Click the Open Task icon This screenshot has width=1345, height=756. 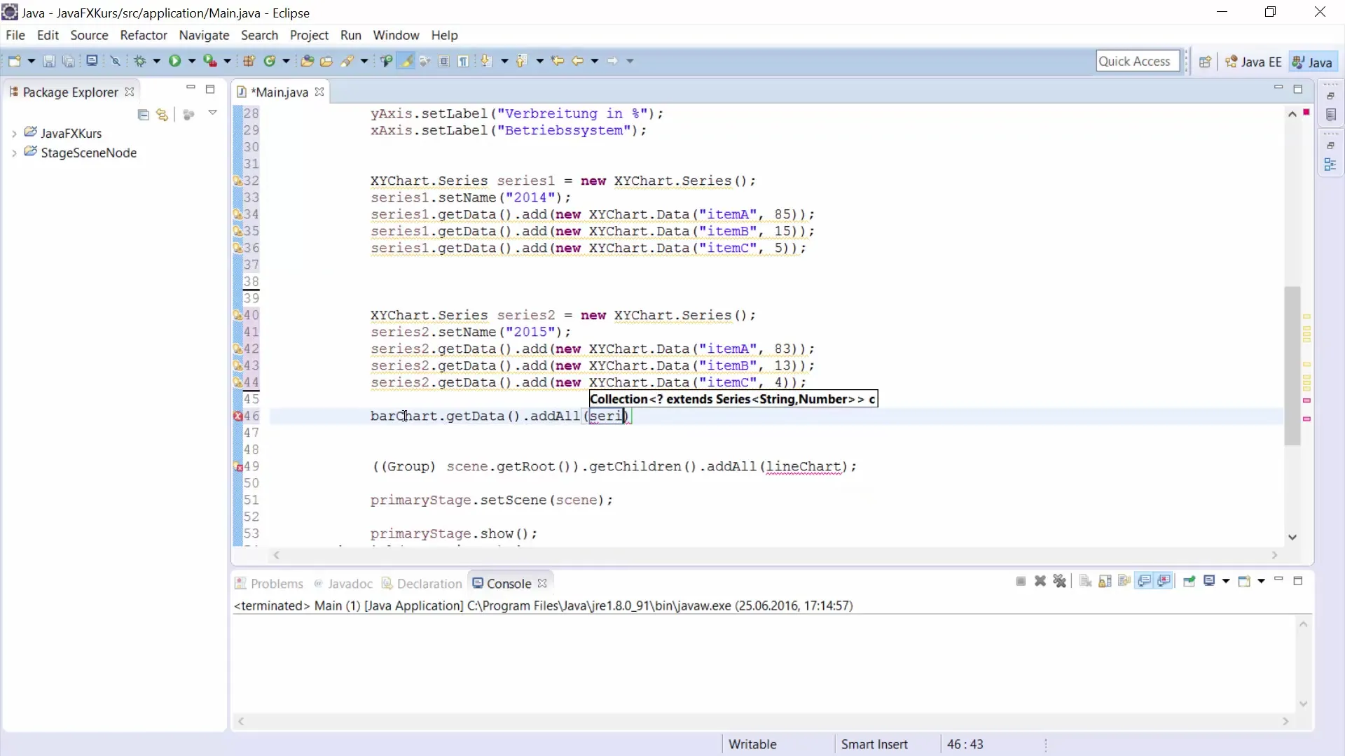pyautogui.click(x=326, y=61)
